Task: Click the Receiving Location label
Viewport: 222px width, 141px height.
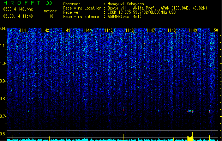Action: 82,8
